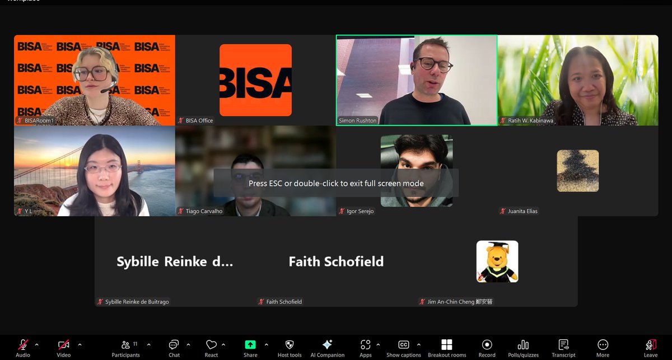Expand audio options arrow next to Audio
Screen dimensions: 672x360
(x=37, y=344)
